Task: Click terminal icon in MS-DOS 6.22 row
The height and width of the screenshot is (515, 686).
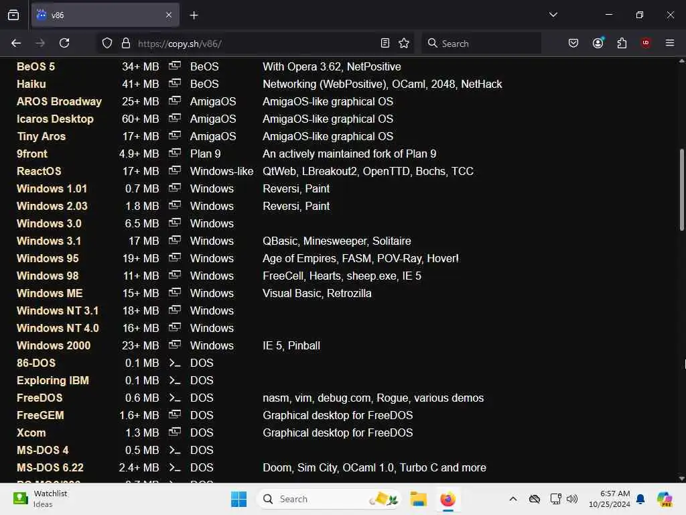Action: (x=175, y=467)
